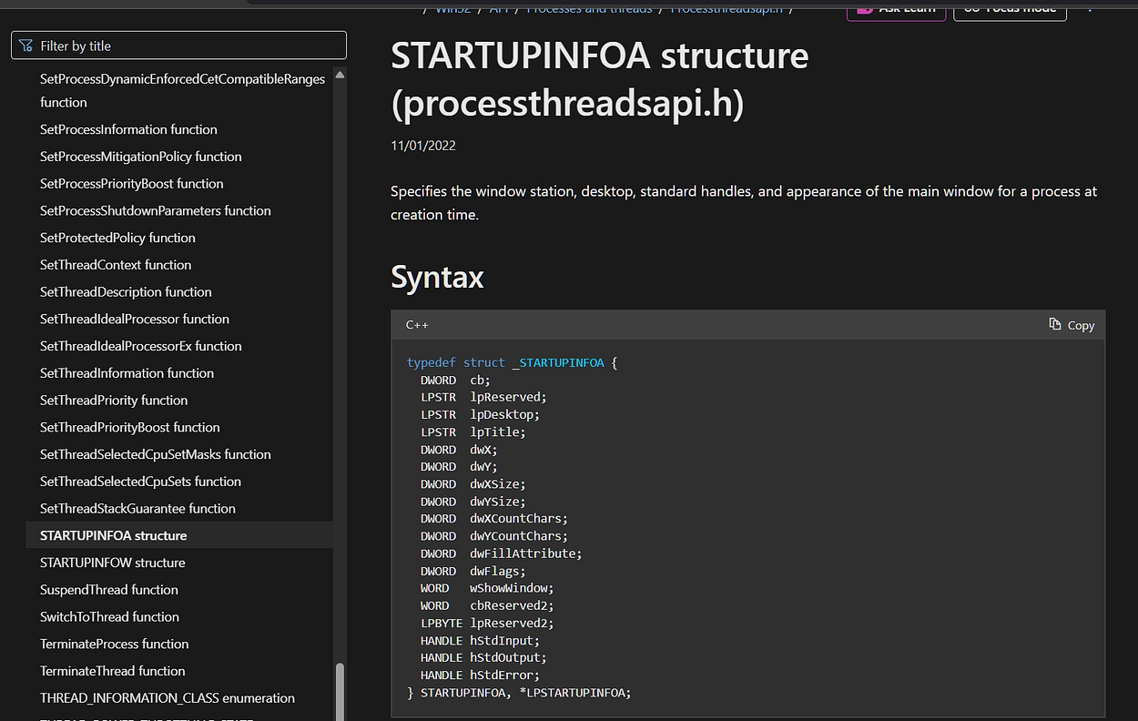Open SetThreadDescription function

(126, 291)
